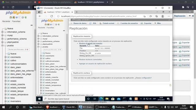Open File Explorer in the VM taskbar

(x=107, y=99)
